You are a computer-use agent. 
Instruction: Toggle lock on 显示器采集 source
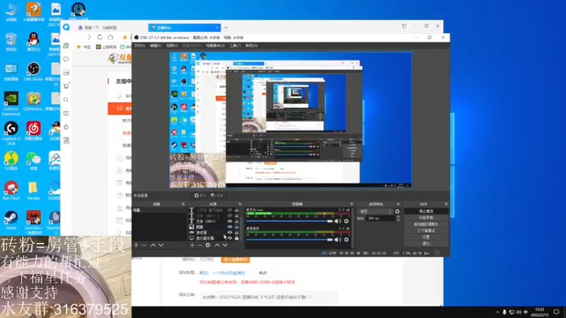click(x=237, y=238)
